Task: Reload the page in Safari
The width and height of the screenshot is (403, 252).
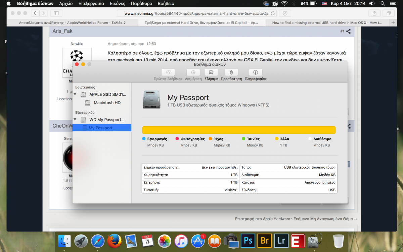Action: click(x=273, y=13)
